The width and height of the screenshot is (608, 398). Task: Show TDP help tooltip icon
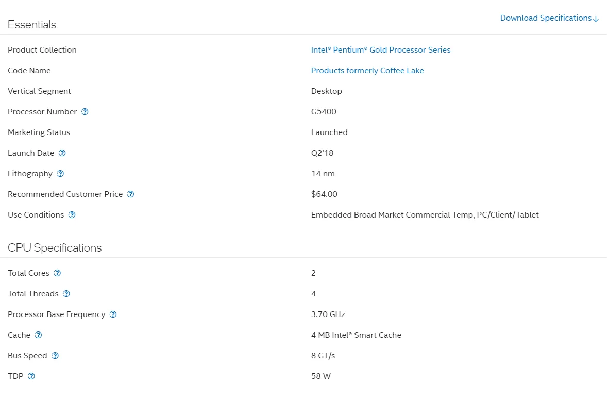coord(31,376)
